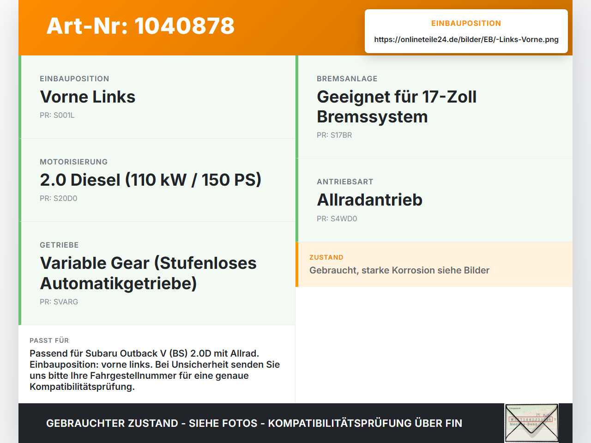
Task: Click the GEBRAUCHTER ZUSTAND footer banner text
Action: 254,423
